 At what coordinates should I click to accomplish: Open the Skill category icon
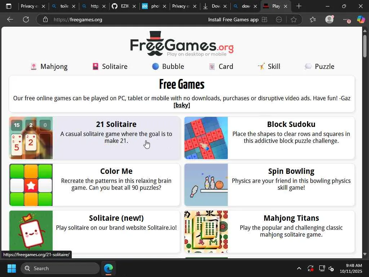[261, 67]
